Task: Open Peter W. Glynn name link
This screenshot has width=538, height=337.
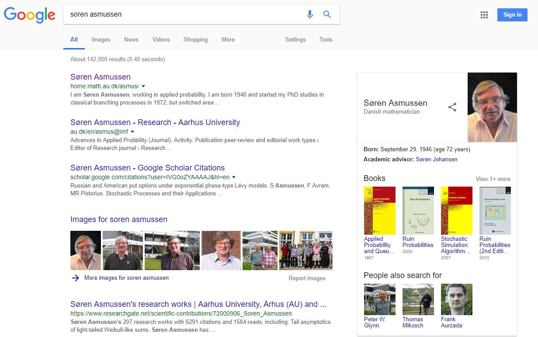Action: point(375,323)
